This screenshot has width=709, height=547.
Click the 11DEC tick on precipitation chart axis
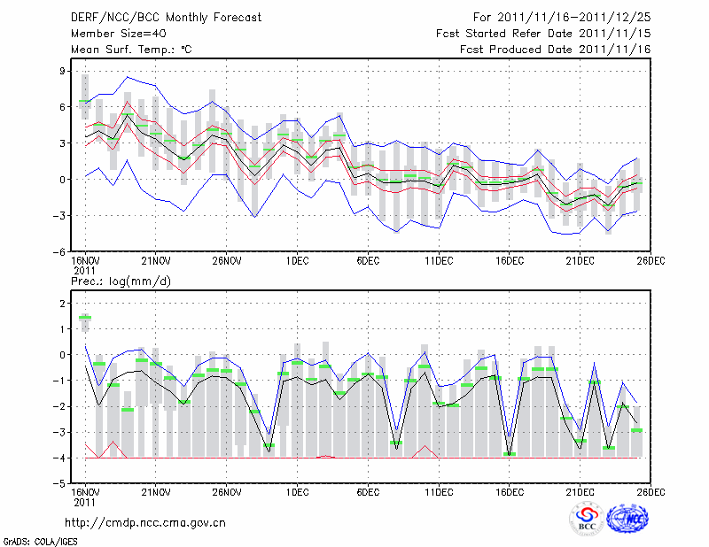click(439, 492)
